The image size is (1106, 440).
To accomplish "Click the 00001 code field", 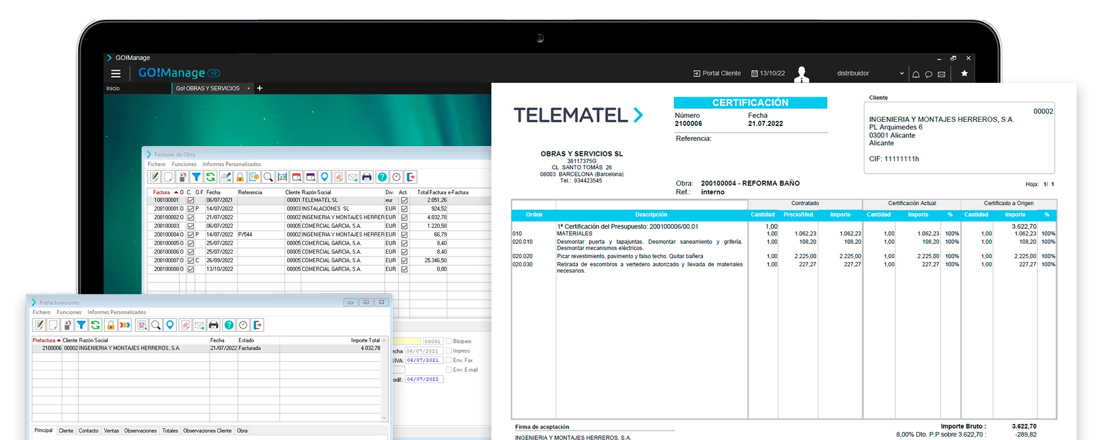I will (433, 342).
